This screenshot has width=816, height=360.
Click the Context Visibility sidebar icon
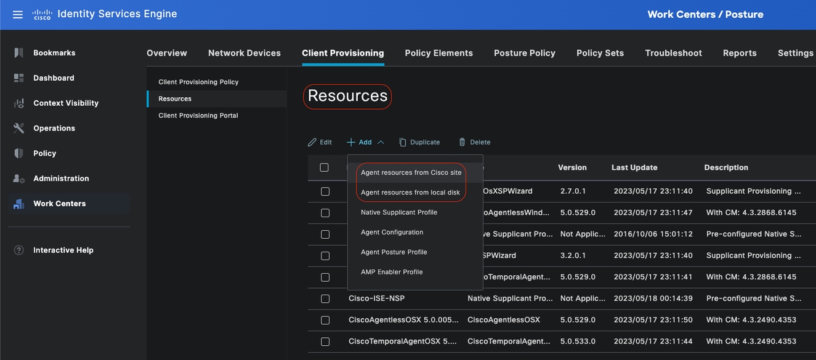coord(18,103)
